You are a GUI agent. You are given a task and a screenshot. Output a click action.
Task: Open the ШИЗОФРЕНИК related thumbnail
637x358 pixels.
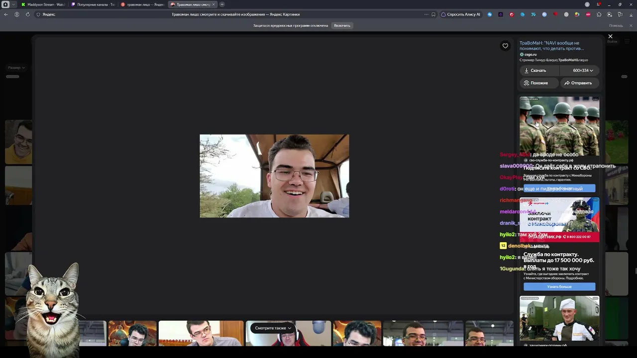(x=201, y=333)
